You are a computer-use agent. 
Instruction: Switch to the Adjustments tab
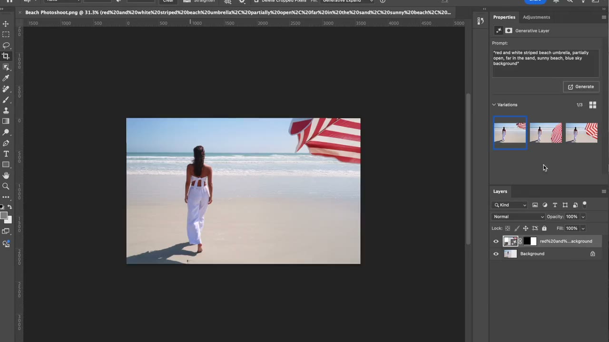pos(536,17)
